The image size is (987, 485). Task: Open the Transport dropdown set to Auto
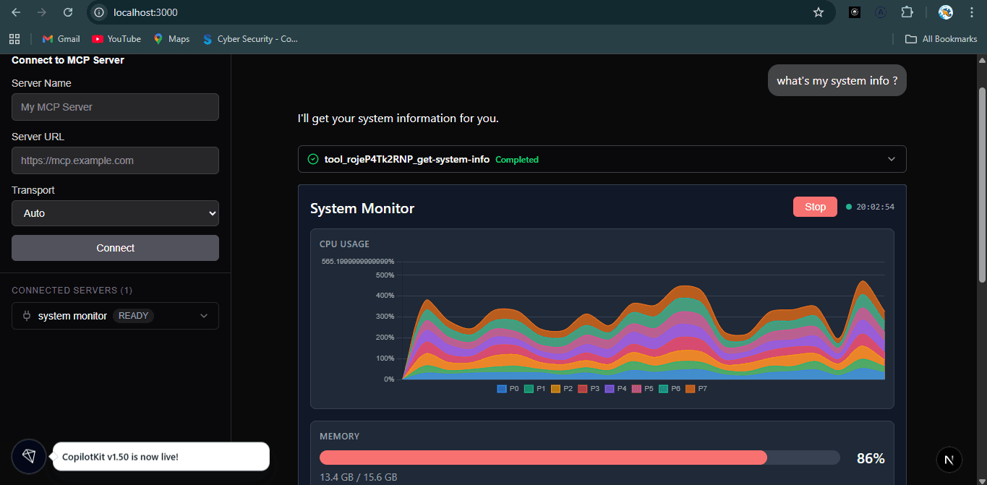pyautogui.click(x=115, y=213)
